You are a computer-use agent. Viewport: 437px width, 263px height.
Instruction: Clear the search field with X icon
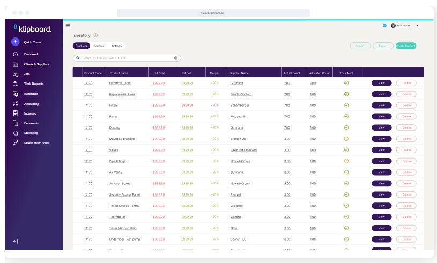(x=175, y=58)
